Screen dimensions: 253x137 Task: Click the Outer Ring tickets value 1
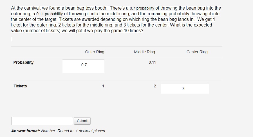point(103,86)
